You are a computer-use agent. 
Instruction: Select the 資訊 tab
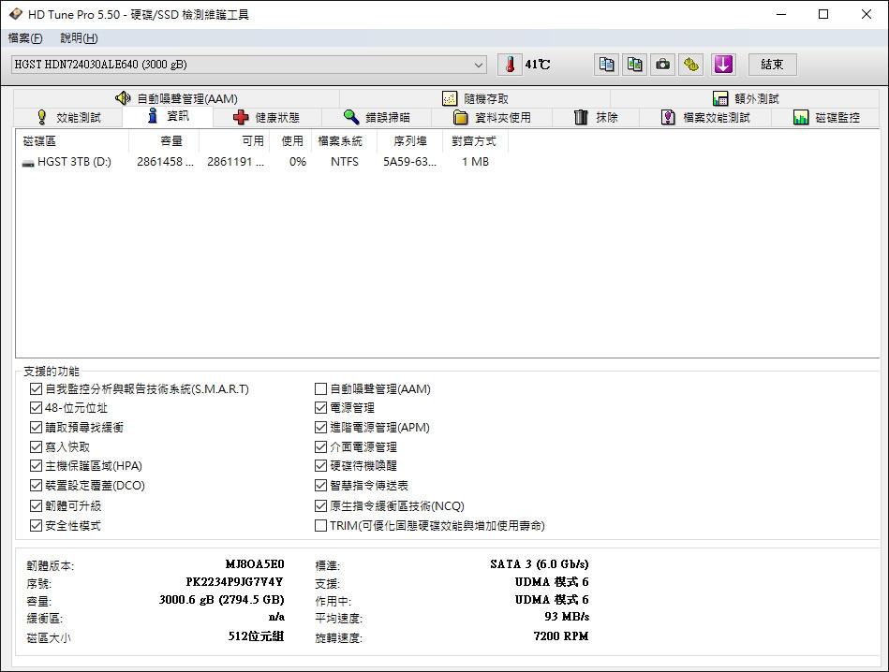pyautogui.click(x=168, y=116)
